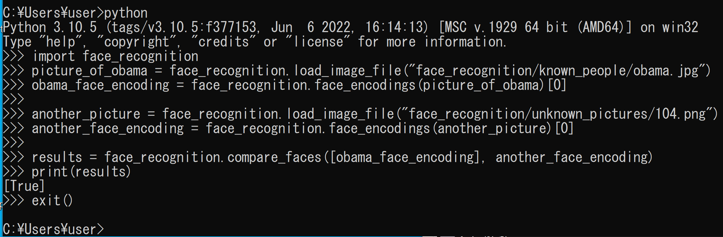Click the "python" command on first line
Image resolution: width=723 pixels, height=237 pixels.
pyautogui.click(x=126, y=13)
